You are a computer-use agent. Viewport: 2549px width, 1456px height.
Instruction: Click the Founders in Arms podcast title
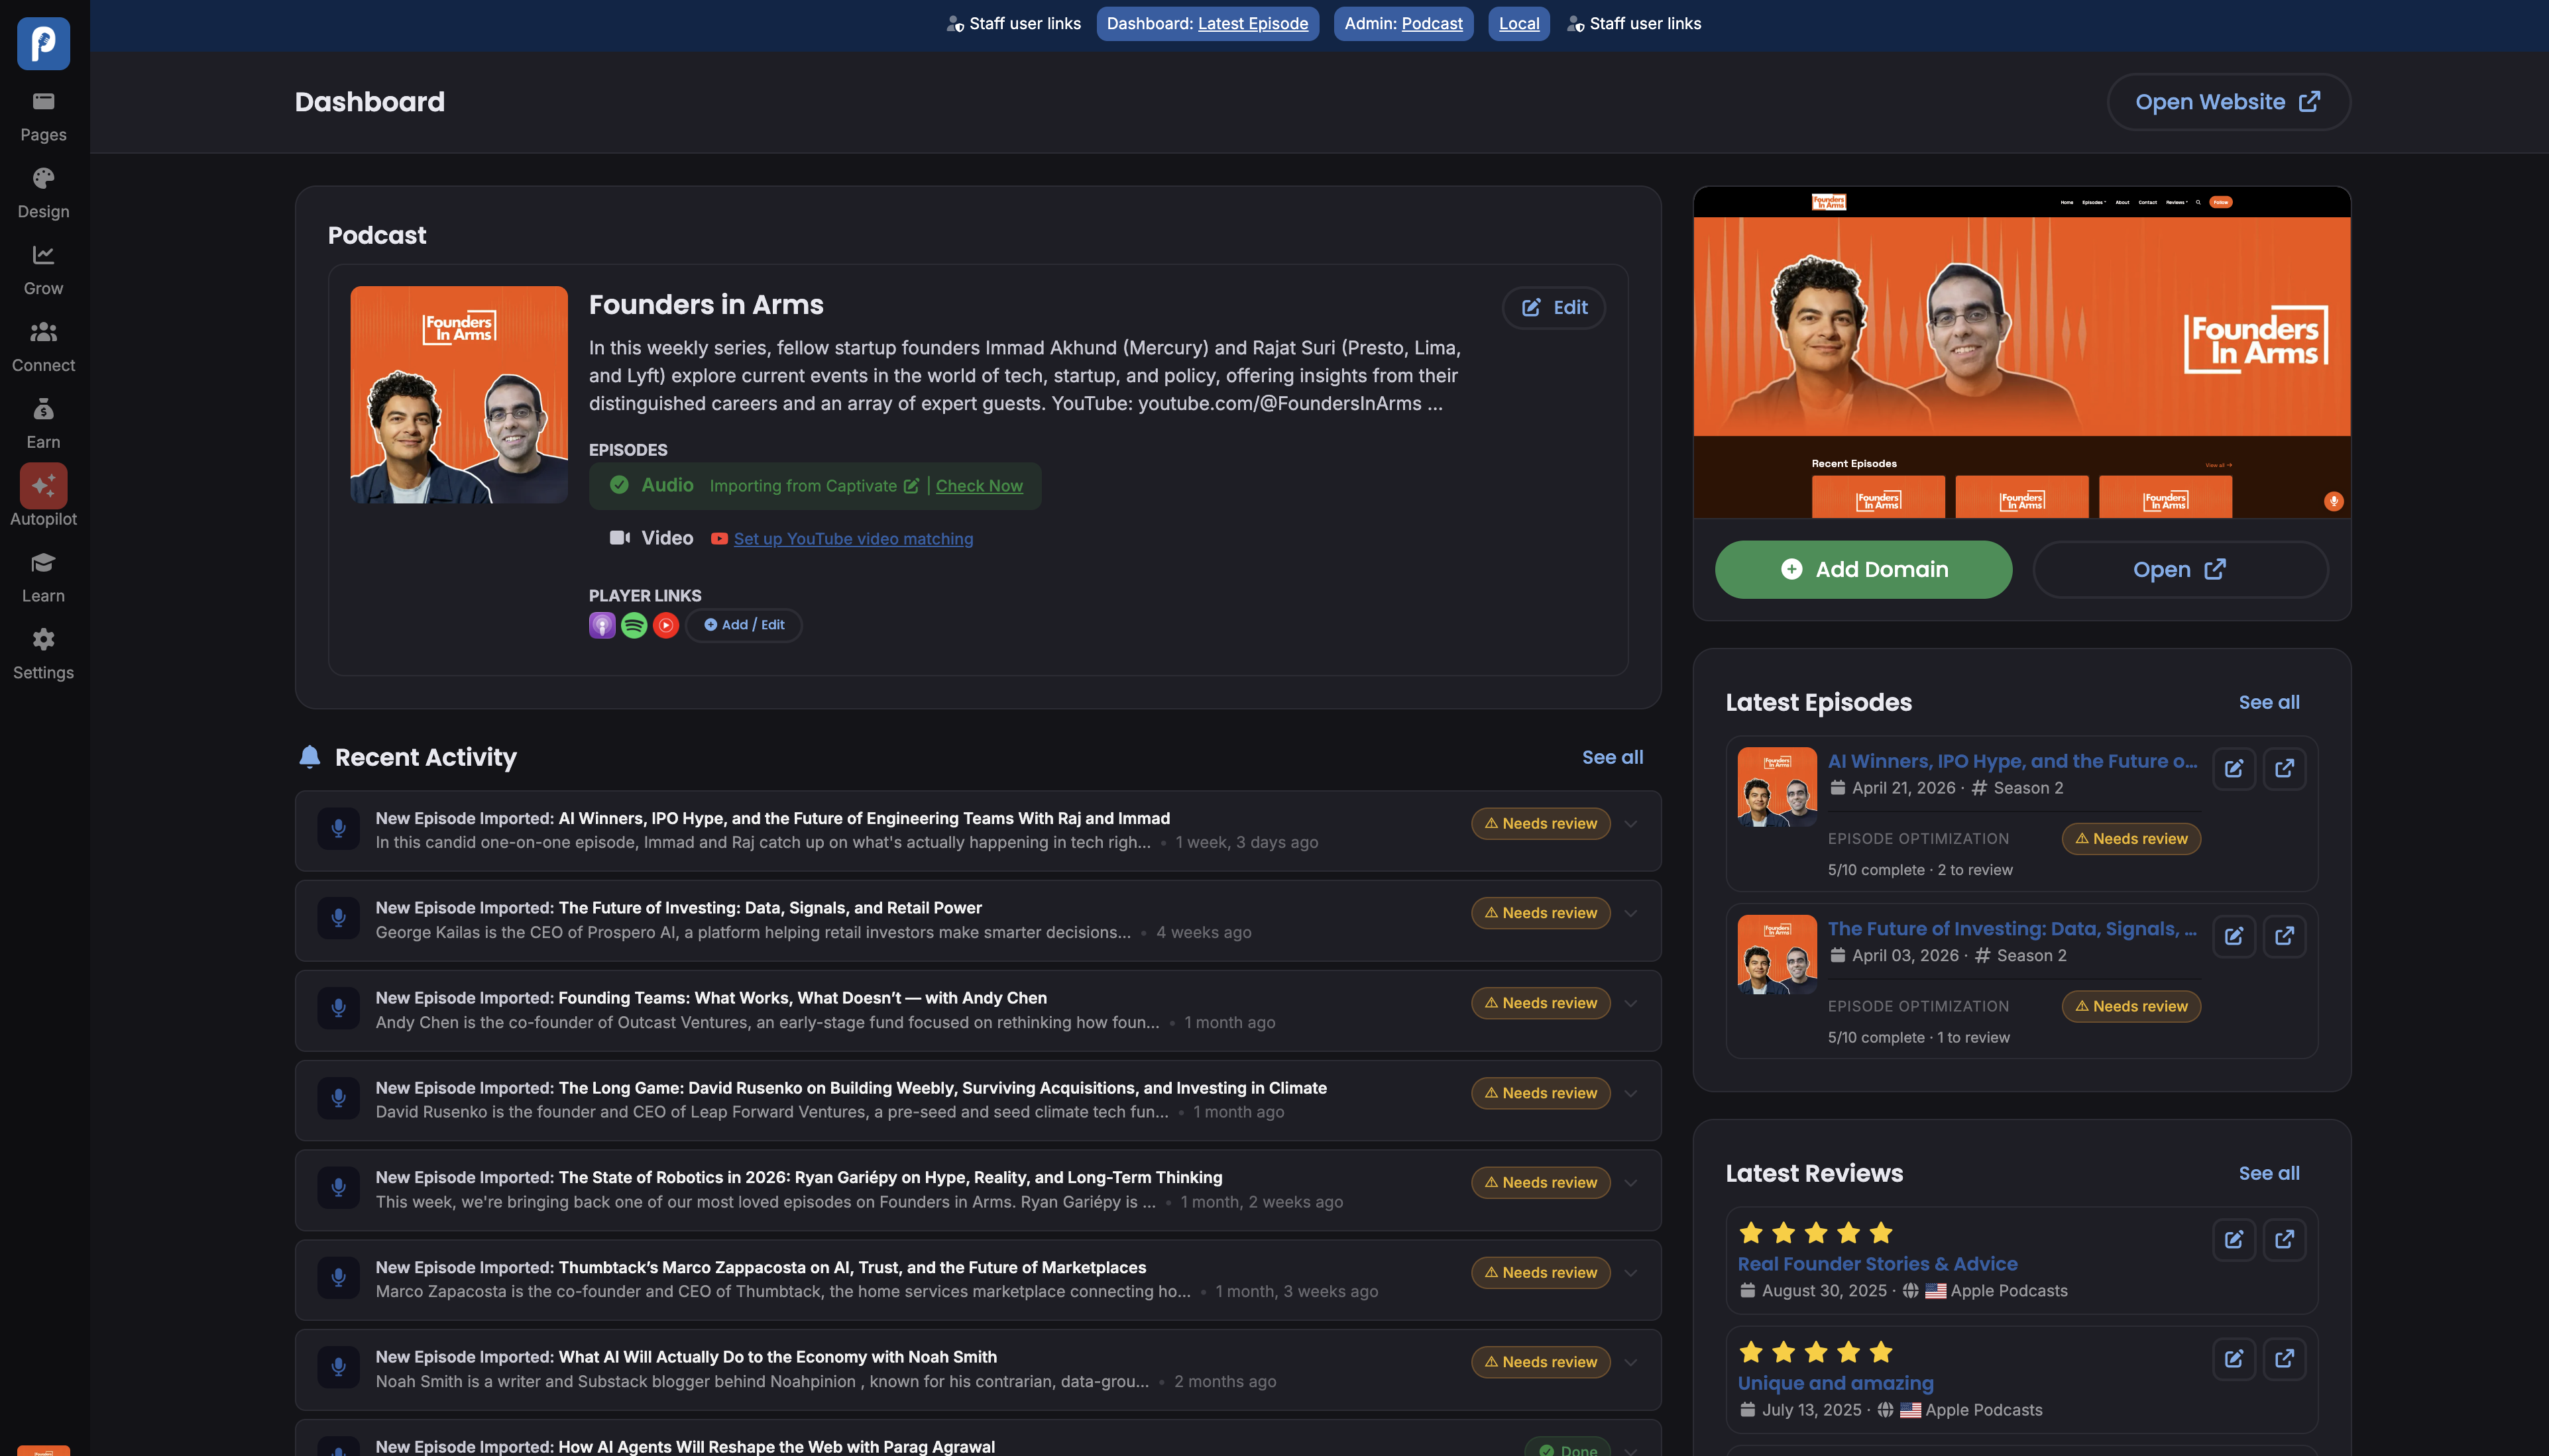707,305
